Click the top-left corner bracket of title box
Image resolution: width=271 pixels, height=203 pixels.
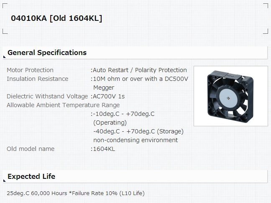pyautogui.click(x=5, y=5)
